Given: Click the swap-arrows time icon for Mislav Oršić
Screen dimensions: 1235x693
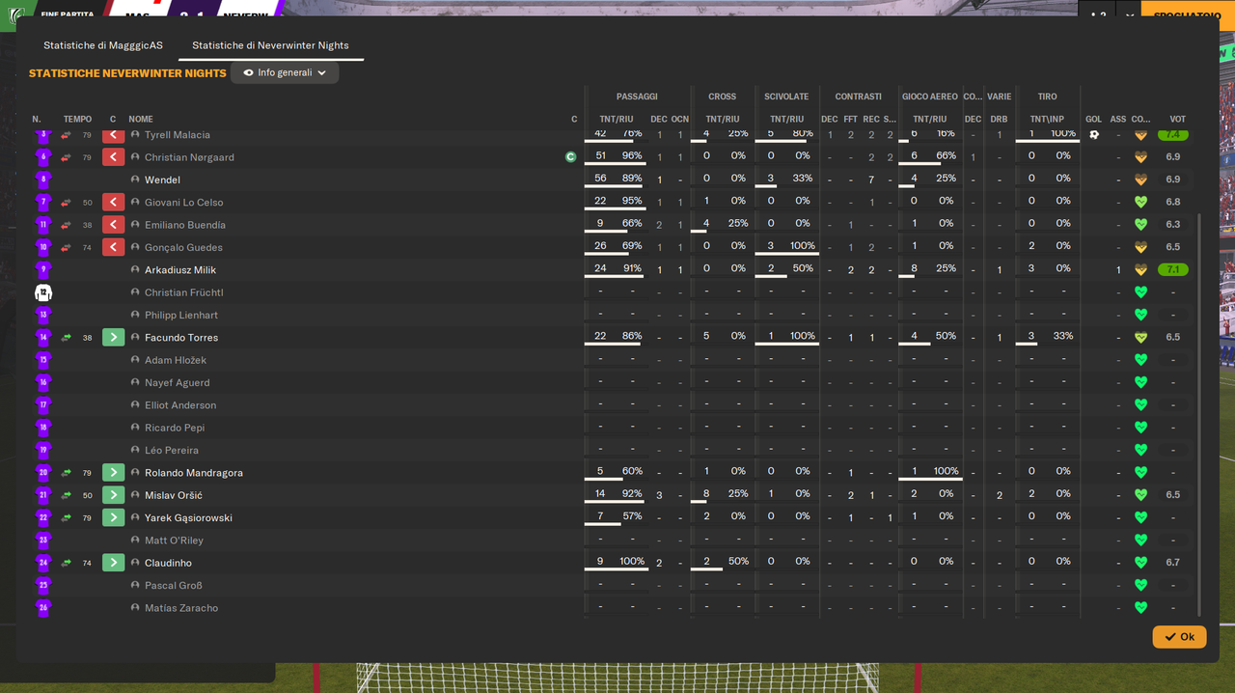Looking at the screenshot, I should [x=67, y=495].
